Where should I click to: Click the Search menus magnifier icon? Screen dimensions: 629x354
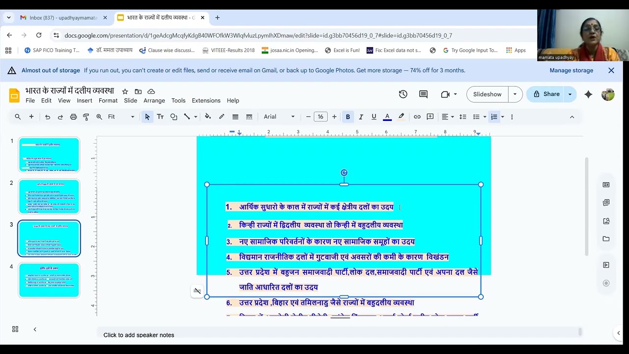tap(18, 117)
